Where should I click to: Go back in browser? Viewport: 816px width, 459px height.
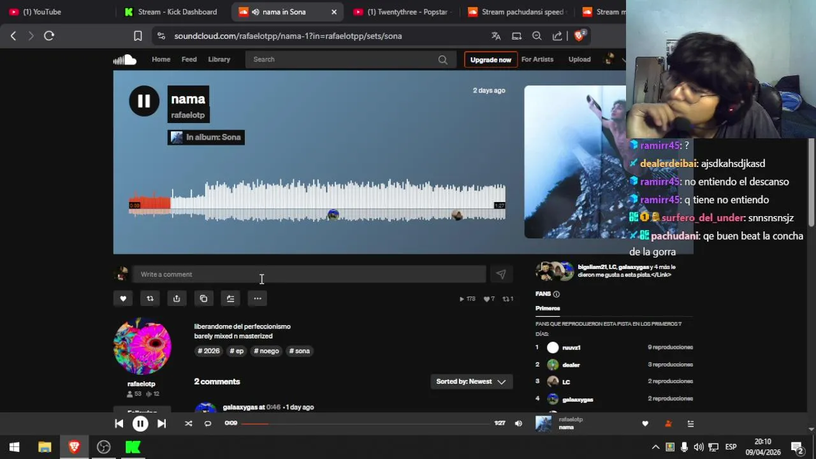click(13, 36)
